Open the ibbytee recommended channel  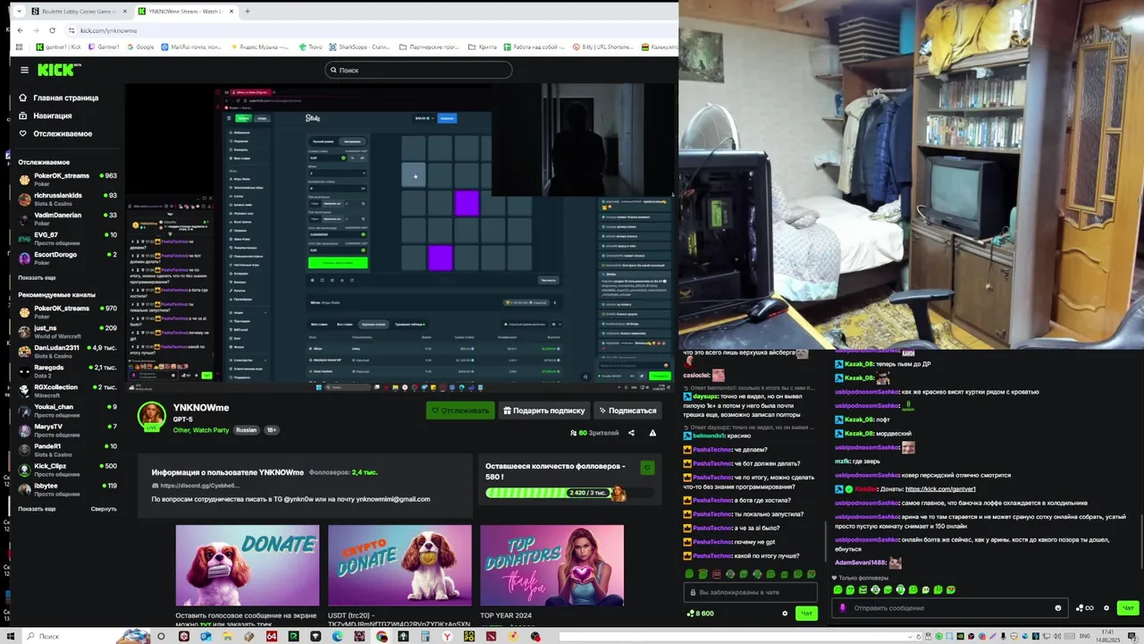point(68,488)
